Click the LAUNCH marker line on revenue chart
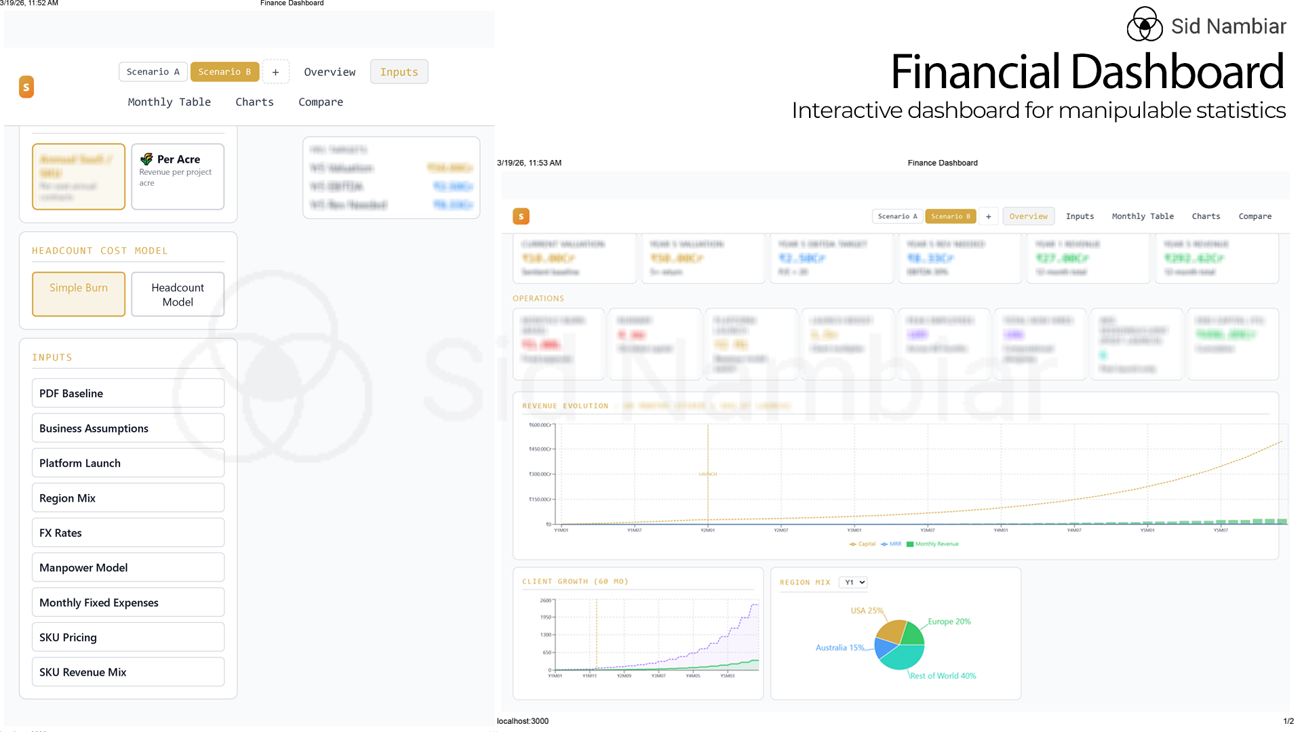The width and height of the screenshot is (1302, 732). pyautogui.click(x=708, y=474)
